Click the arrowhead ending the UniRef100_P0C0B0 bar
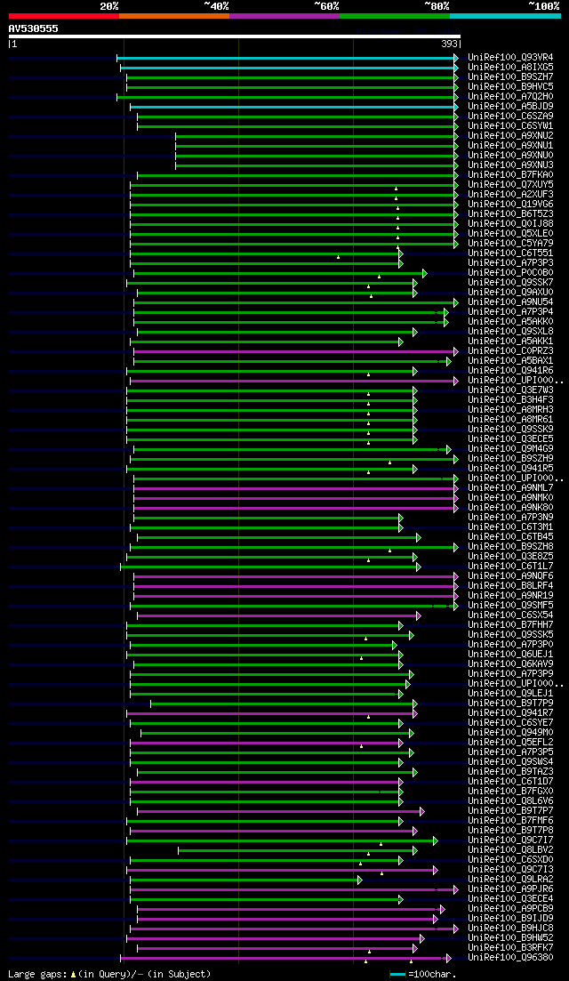 (x=425, y=273)
